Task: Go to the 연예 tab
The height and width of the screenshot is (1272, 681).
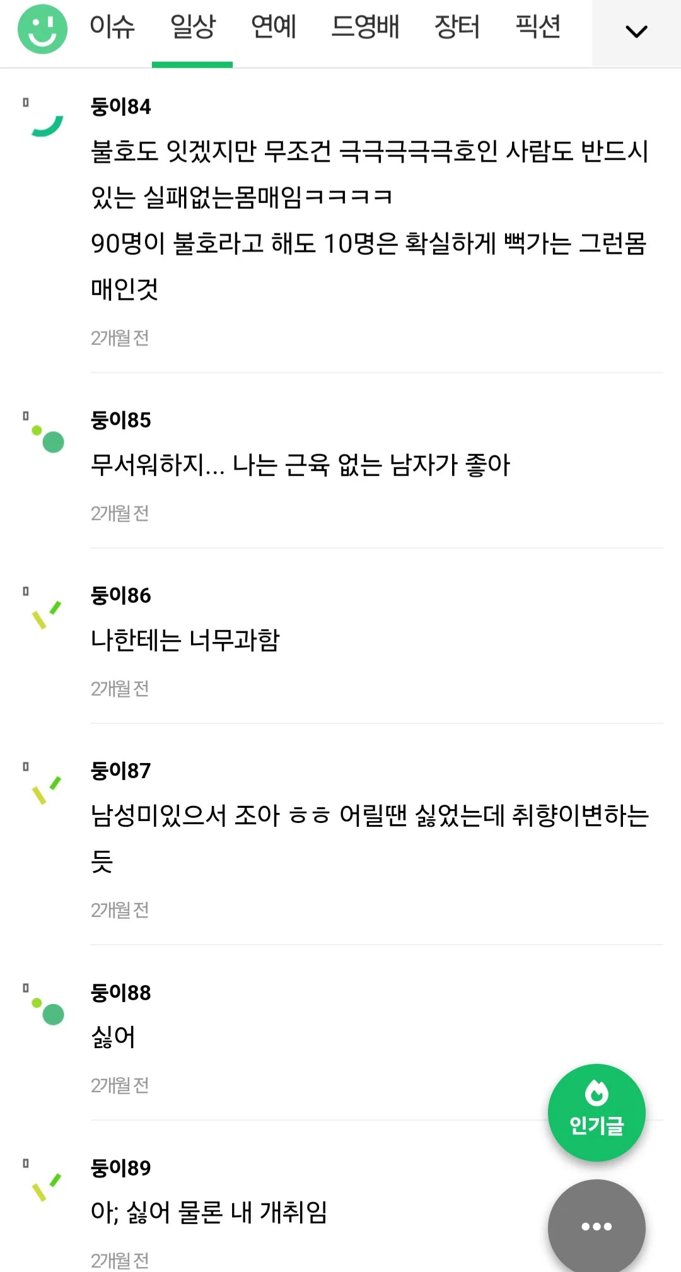Action: point(274,27)
